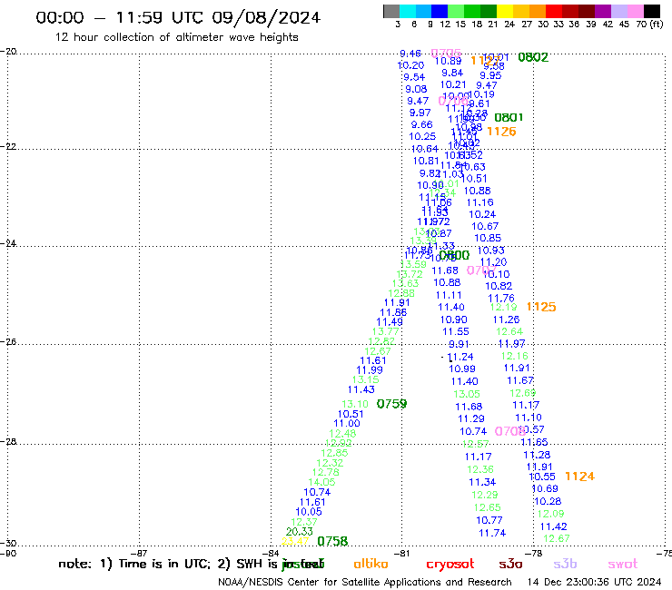Click the '-78' longitude axis label

534,553
